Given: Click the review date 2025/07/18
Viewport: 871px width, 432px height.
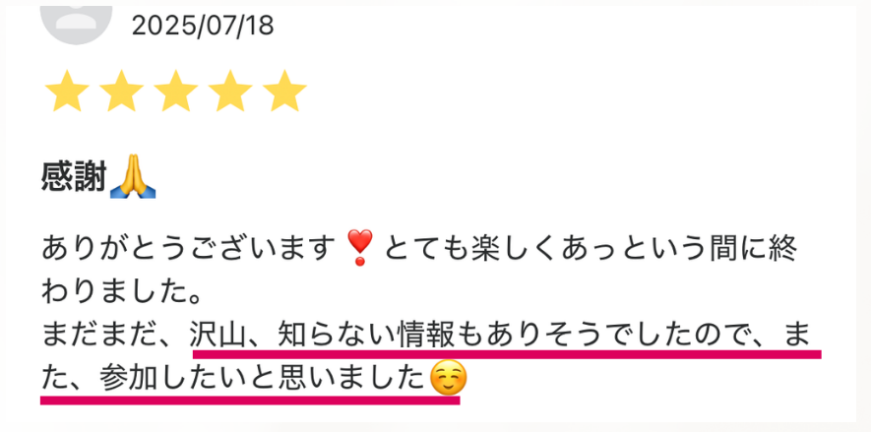Looking at the screenshot, I should (x=203, y=26).
